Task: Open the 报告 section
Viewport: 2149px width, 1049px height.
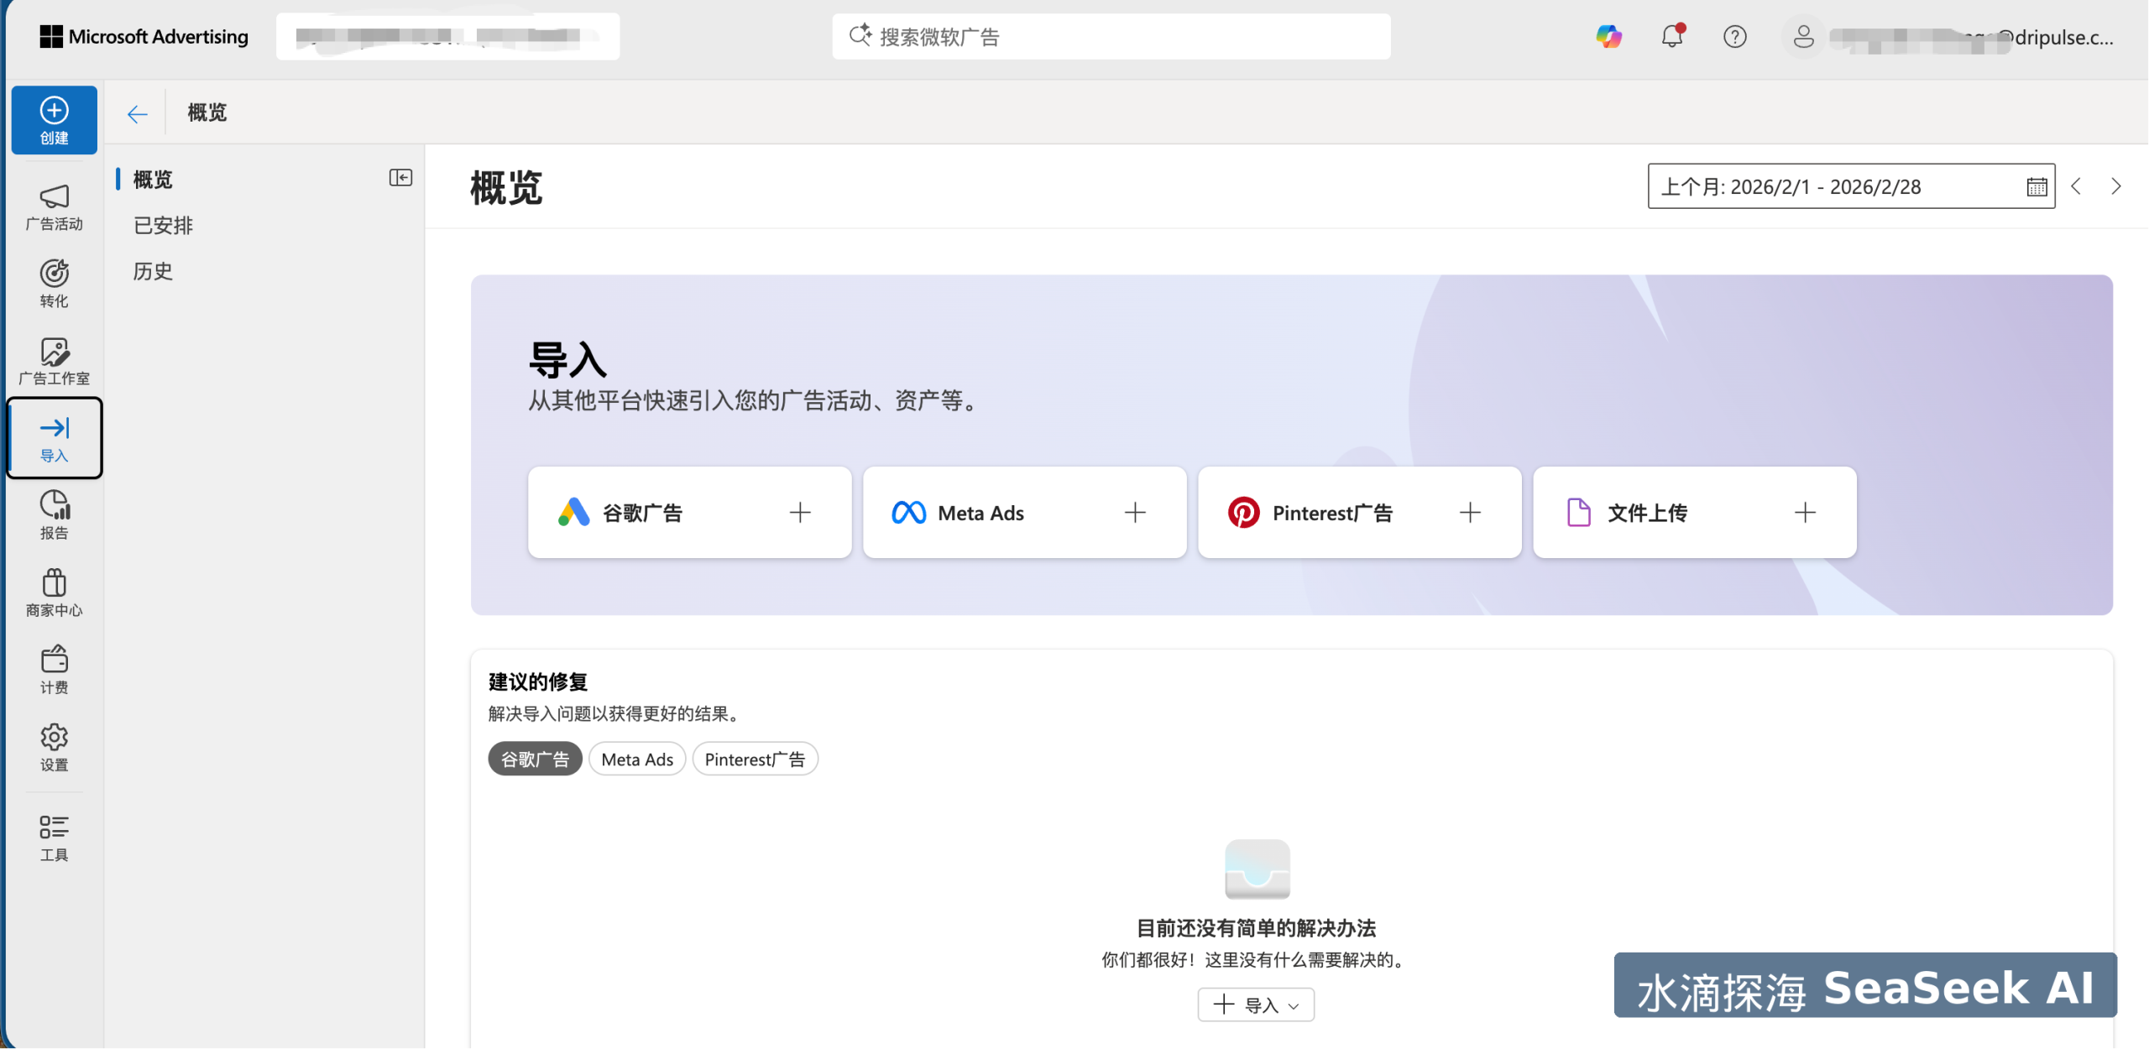Action: point(53,513)
